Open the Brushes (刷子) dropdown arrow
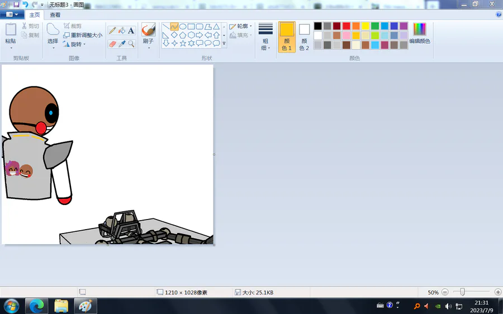 [x=149, y=48]
